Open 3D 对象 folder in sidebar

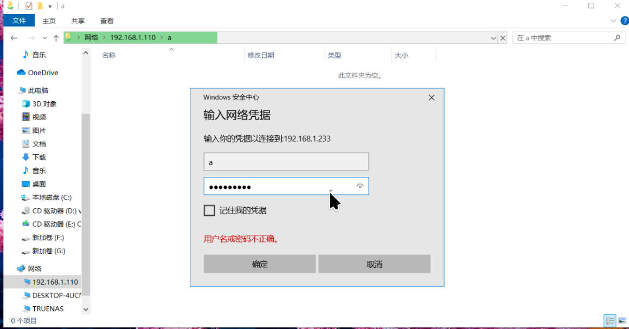point(44,104)
